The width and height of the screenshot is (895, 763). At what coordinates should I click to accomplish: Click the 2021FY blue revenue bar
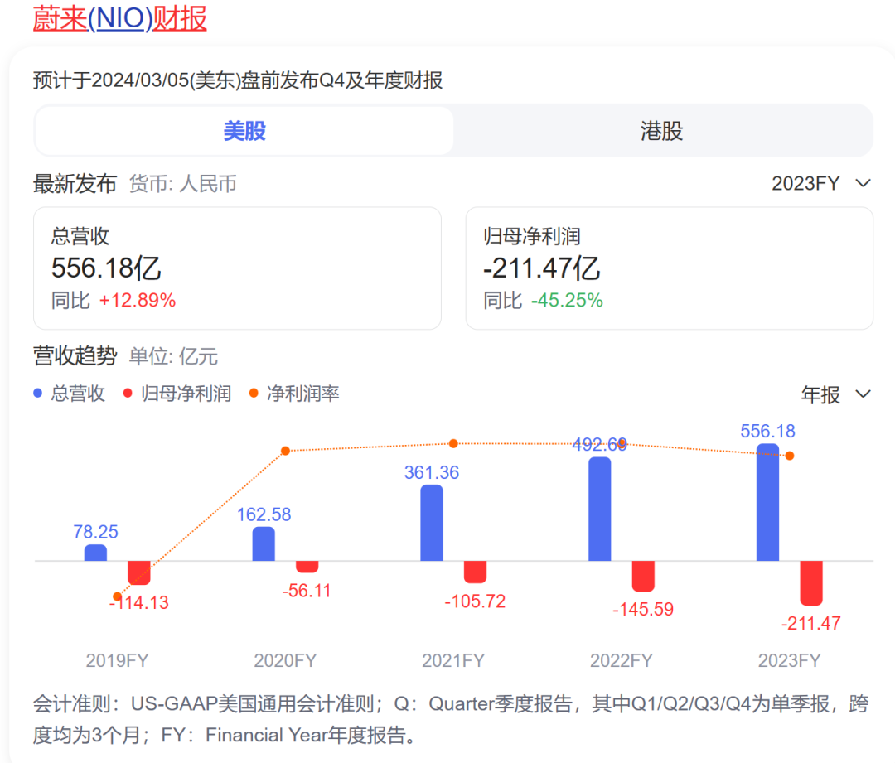coord(432,523)
